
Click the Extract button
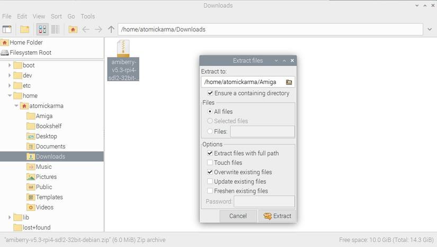277,216
